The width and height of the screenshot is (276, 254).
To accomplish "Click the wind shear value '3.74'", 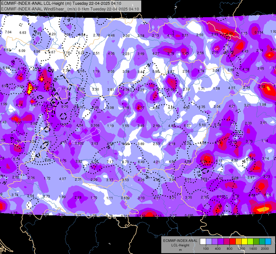I will pyautogui.click(x=15, y=195).
